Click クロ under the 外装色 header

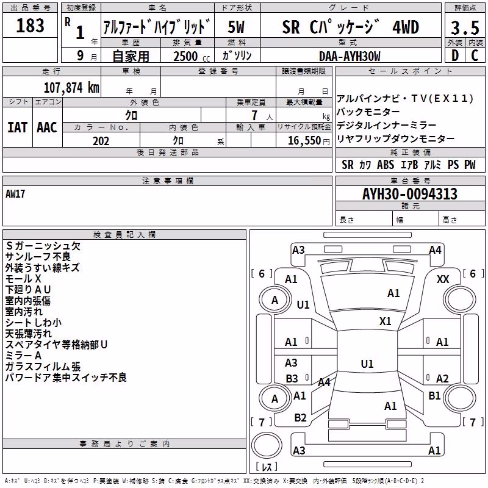coord(131,115)
